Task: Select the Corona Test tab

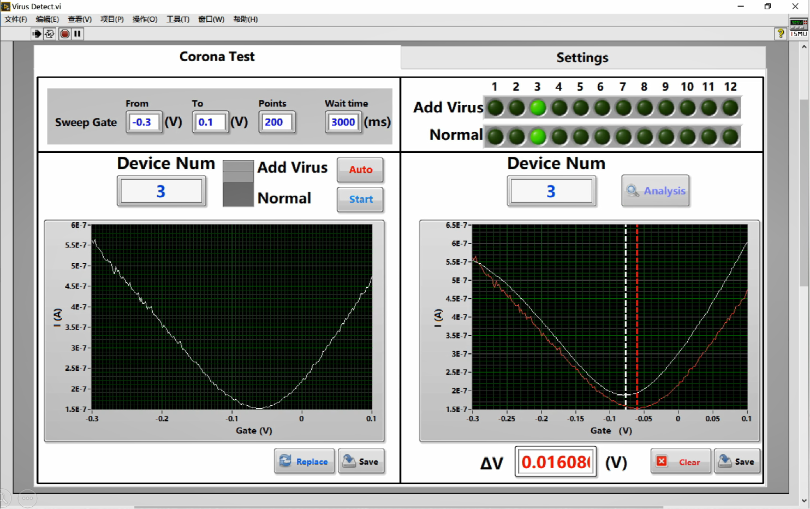Action: coord(217,57)
